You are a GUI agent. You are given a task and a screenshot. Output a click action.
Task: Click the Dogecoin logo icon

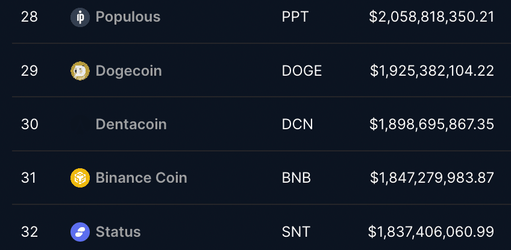click(x=80, y=71)
